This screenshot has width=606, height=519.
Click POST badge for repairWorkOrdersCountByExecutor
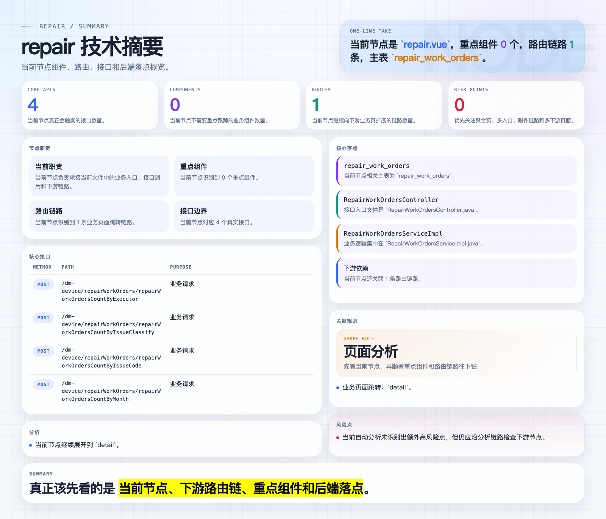(44, 285)
